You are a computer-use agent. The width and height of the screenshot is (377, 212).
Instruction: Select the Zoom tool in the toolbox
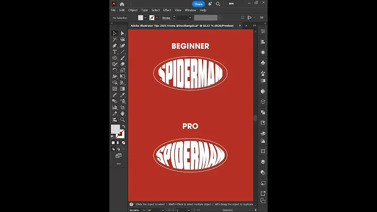click(123, 120)
